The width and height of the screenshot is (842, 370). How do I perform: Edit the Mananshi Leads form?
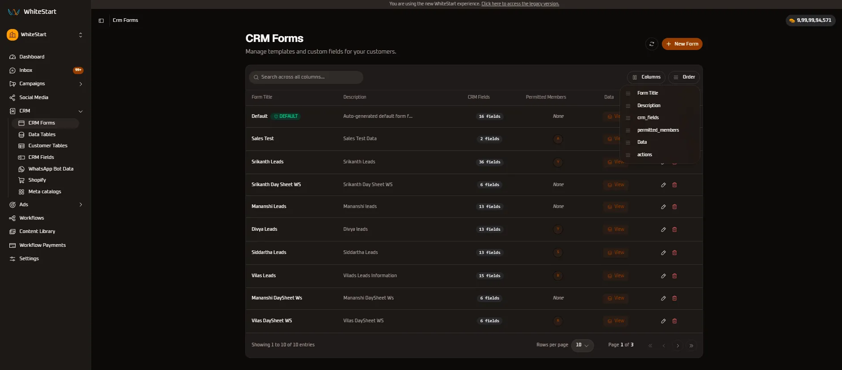(x=663, y=207)
